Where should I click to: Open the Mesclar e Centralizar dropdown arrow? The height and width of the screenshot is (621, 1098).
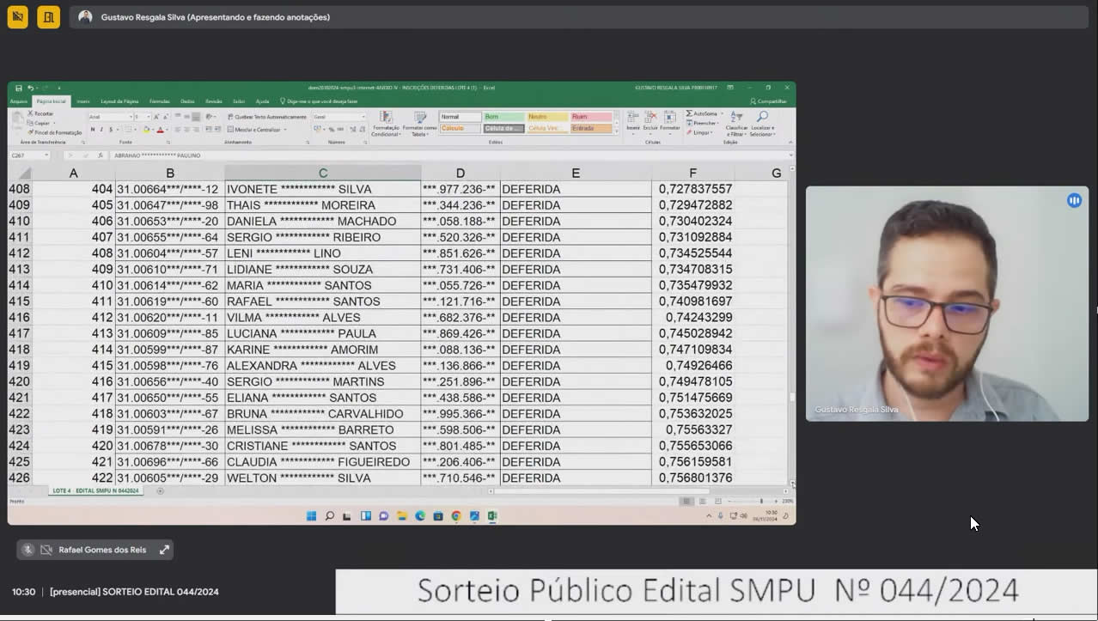coord(284,130)
